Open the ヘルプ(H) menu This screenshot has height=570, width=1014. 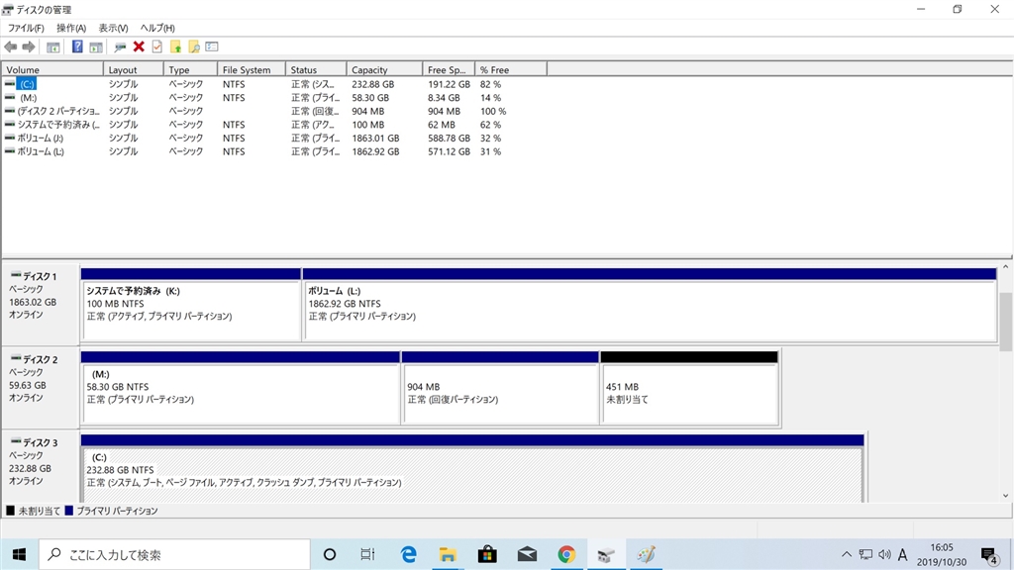coord(157,28)
